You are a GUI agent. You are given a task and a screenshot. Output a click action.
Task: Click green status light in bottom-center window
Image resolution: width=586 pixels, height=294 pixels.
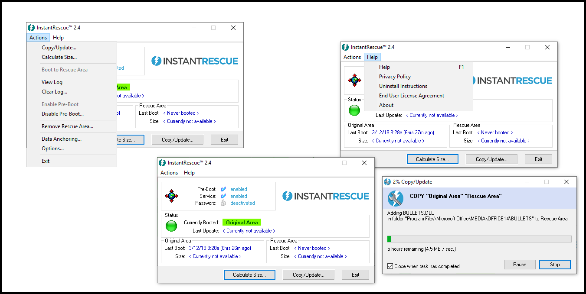(172, 226)
